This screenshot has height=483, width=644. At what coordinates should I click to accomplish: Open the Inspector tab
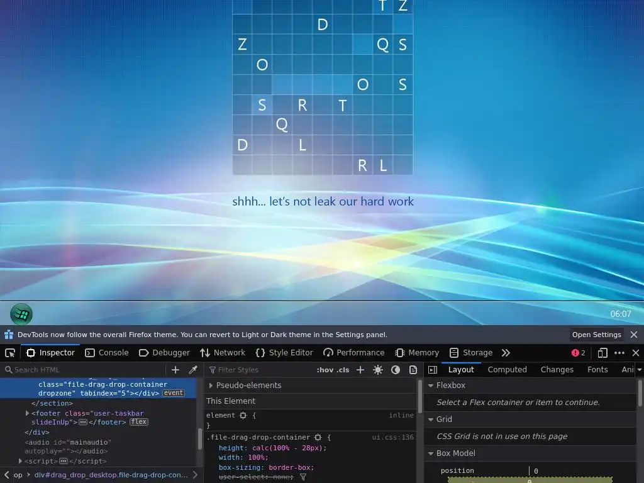coord(50,353)
